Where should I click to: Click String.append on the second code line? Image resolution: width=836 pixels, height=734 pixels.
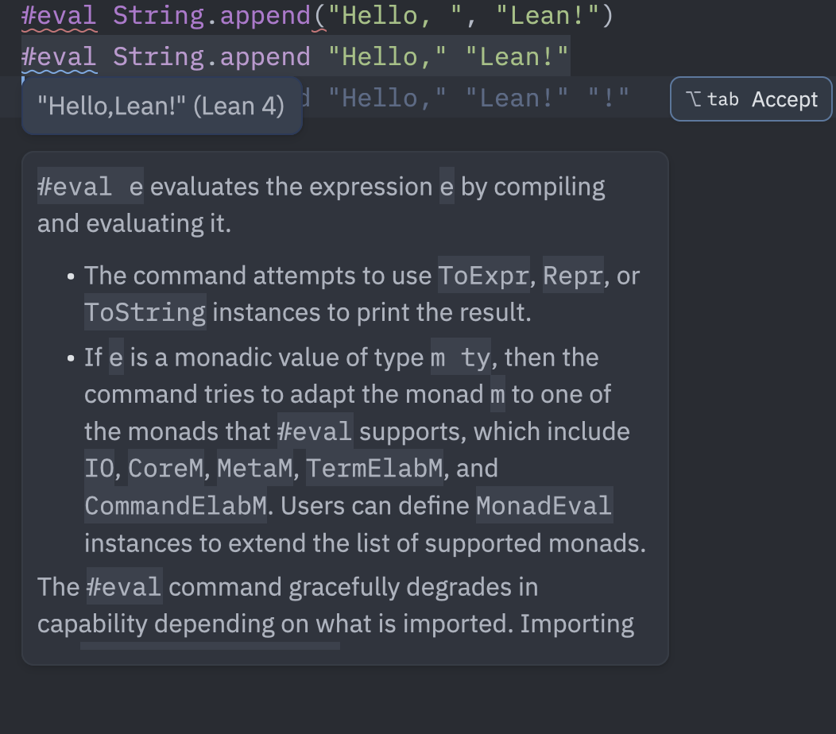pyautogui.click(x=211, y=57)
